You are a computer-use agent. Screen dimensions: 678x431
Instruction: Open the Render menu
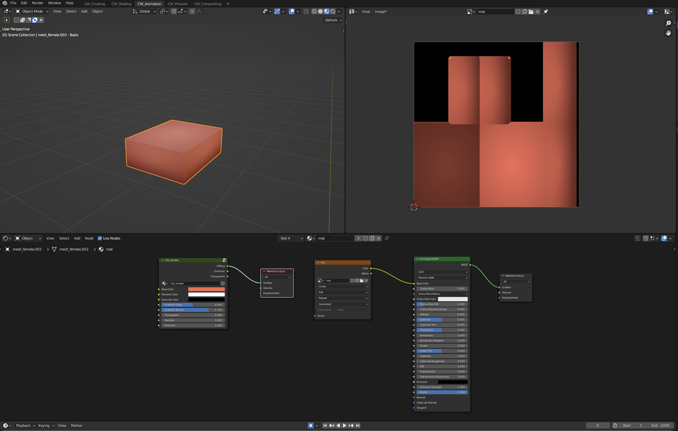point(37,3)
